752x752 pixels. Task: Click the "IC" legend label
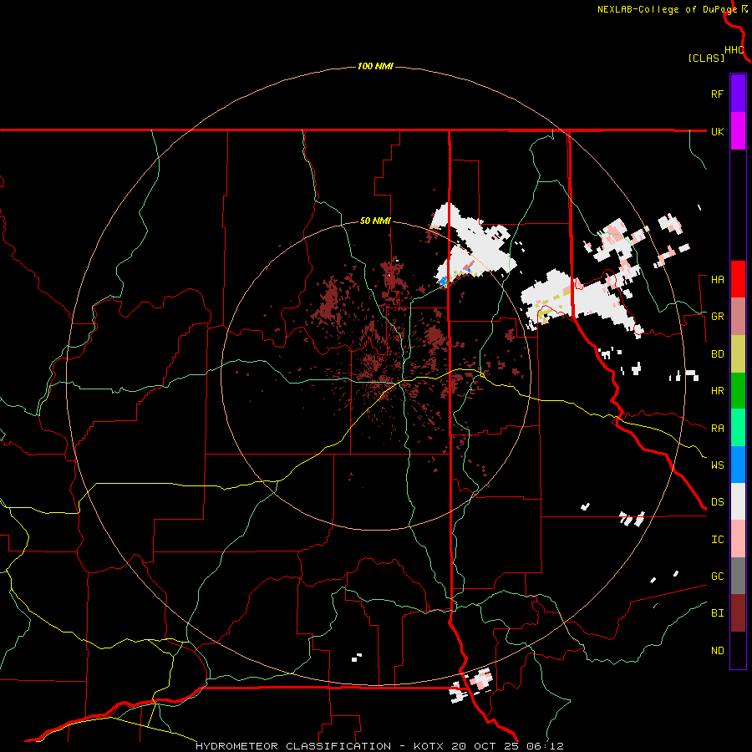point(717,540)
